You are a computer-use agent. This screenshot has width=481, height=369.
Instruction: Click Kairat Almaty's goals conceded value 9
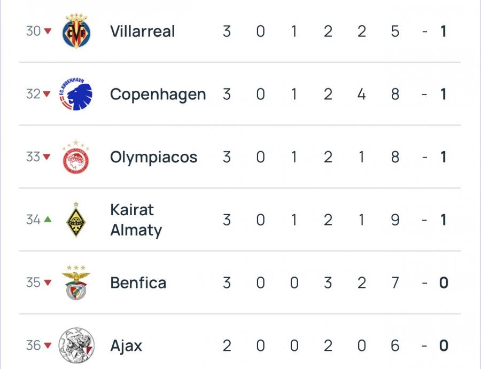click(395, 220)
